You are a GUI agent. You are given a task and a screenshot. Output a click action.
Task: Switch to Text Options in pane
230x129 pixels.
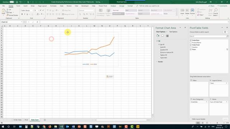pos(173,32)
